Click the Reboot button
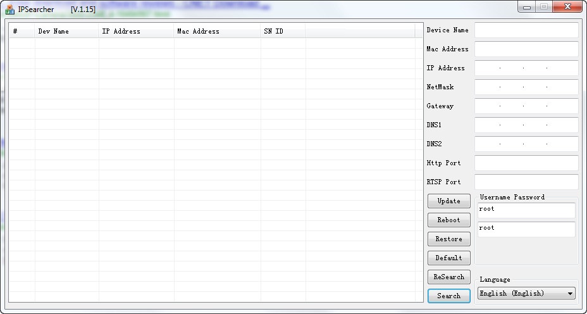The width and height of the screenshot is (587, 314). pos(449,220)
